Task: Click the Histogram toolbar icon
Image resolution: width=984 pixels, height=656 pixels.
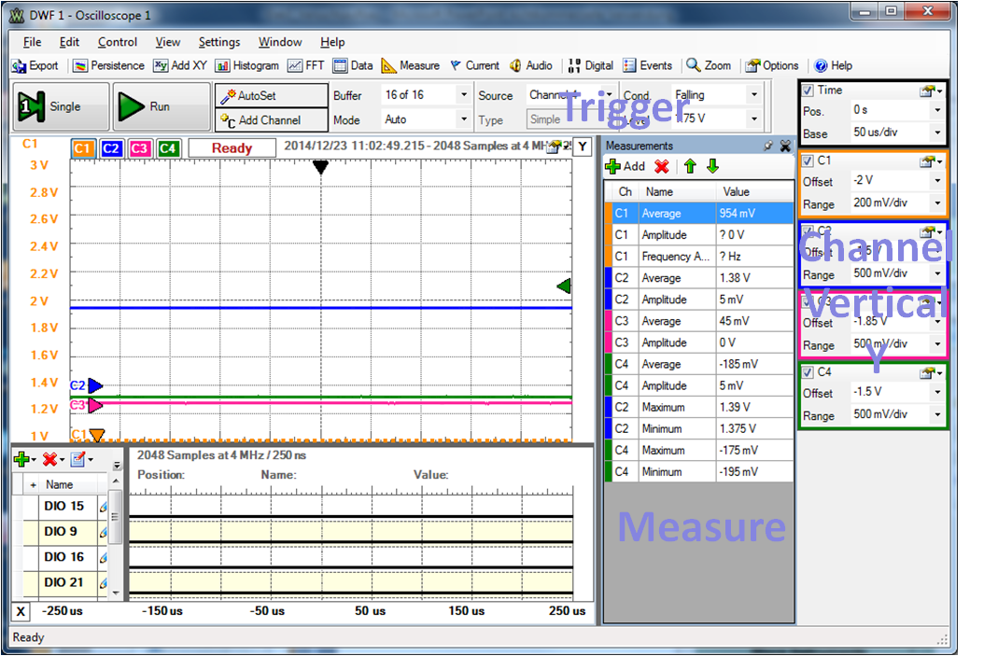Action: point(247,65)
